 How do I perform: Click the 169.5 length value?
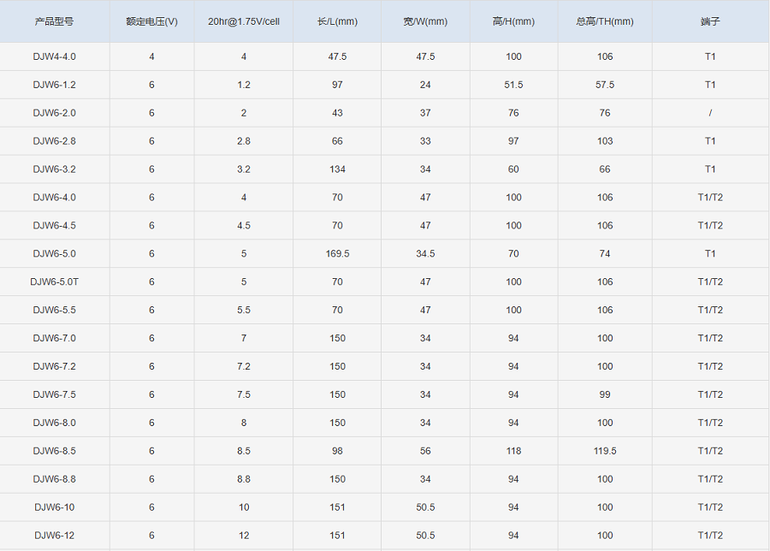pyautogui.click(x=337, y=253)
